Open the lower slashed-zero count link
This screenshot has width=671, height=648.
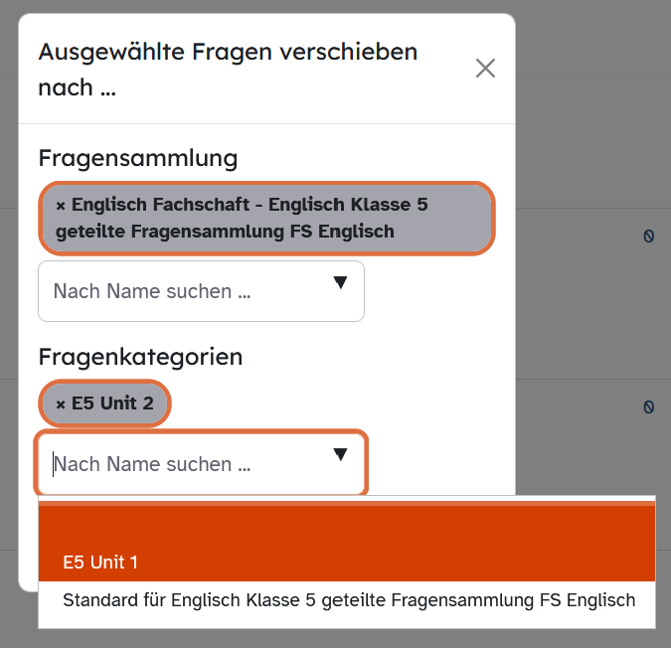(x=649, y=406)
